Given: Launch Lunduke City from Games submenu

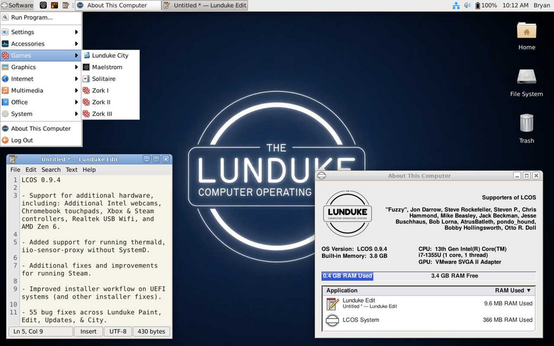Looking at the screenshot, I should [111, 55].
